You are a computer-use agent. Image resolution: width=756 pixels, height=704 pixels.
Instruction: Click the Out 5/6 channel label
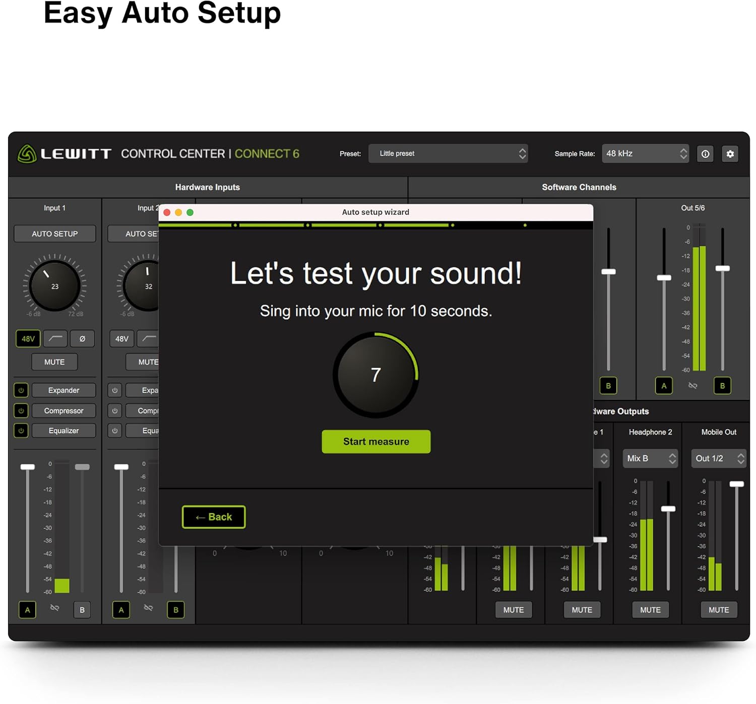[x=693, y=208]
